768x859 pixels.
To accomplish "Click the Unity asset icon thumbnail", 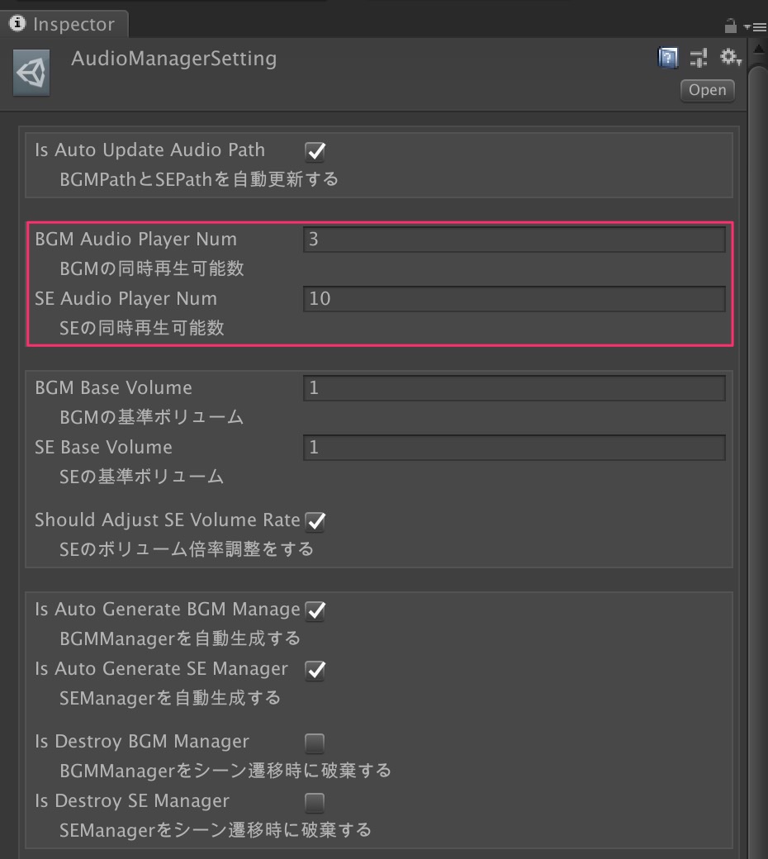I will tap(31, 73).
